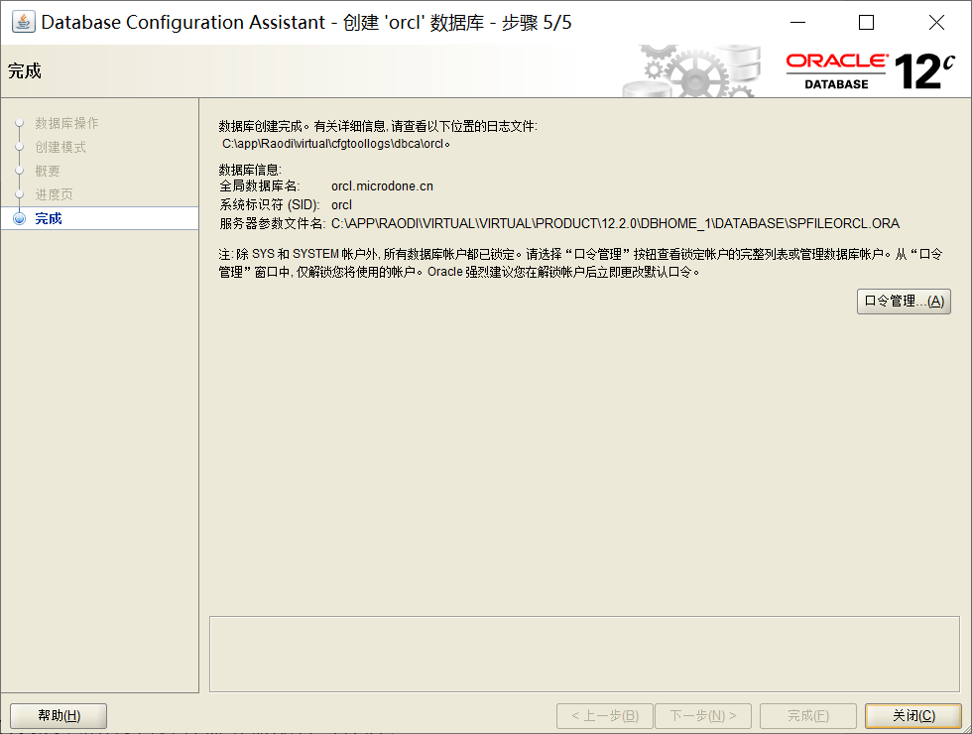The width and height of the screenshot is (972, 734).
Task: Click the 数据库创建完成 completion message
Action: 378,127
